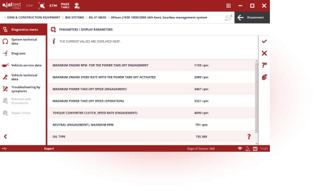
Task: Select the BAE SYSTEMS breadcrumb
Action: 74,17
